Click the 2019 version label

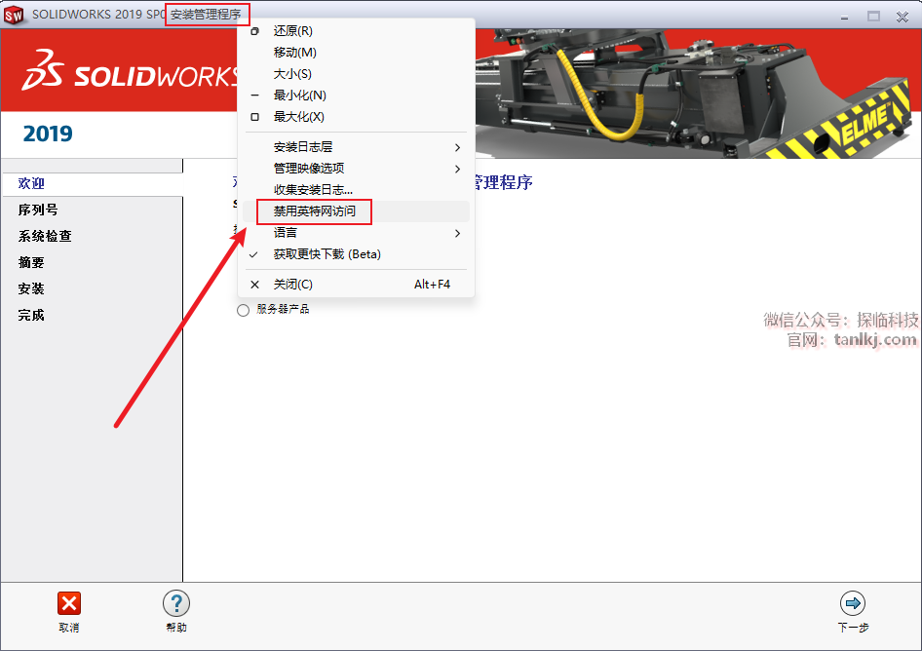48,134
